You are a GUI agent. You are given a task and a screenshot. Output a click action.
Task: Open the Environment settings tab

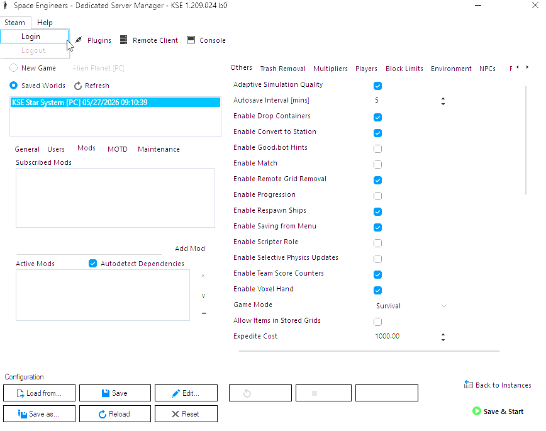451,69
